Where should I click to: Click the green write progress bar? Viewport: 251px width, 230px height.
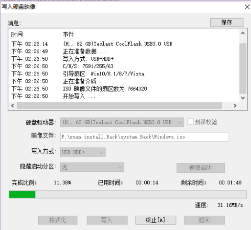(128, 194)
